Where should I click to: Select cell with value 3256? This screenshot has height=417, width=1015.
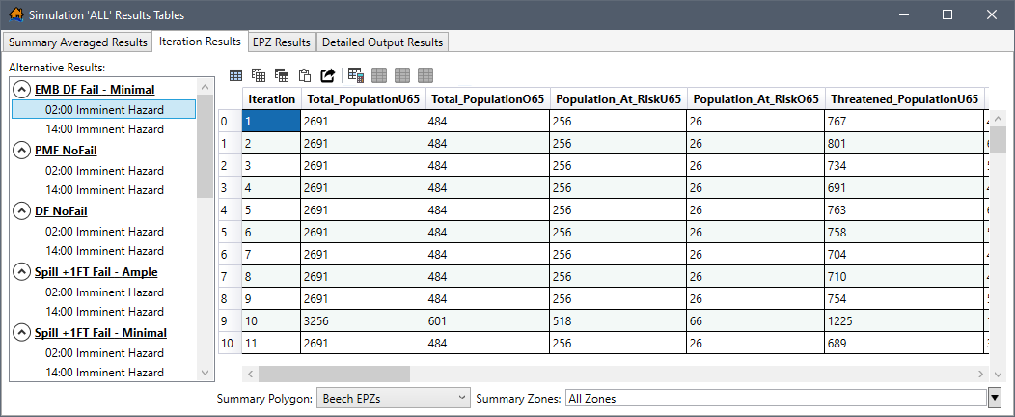coord(363,320)
